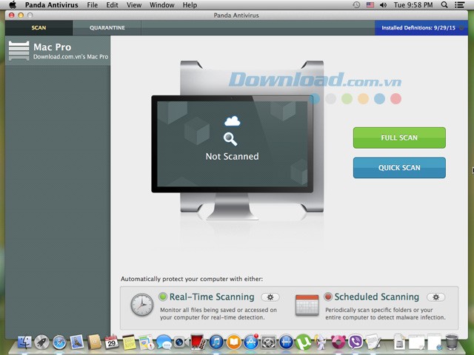Image resolution: width=474 pixels, height=355 pixels.
Task: Open Scheduled Scanning gear settings
Action: (435, 297)
